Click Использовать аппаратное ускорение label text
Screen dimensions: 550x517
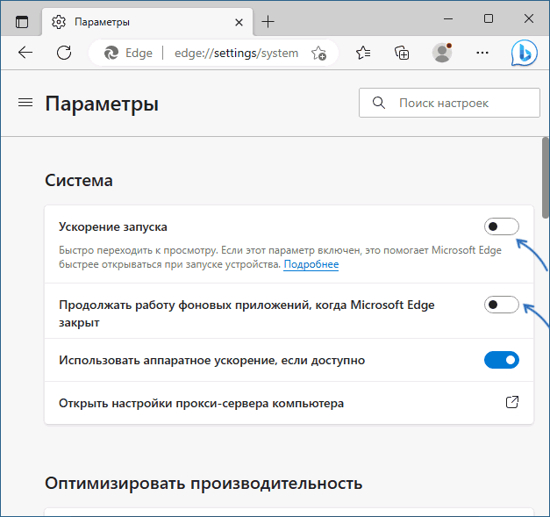[x=212, y=360]
